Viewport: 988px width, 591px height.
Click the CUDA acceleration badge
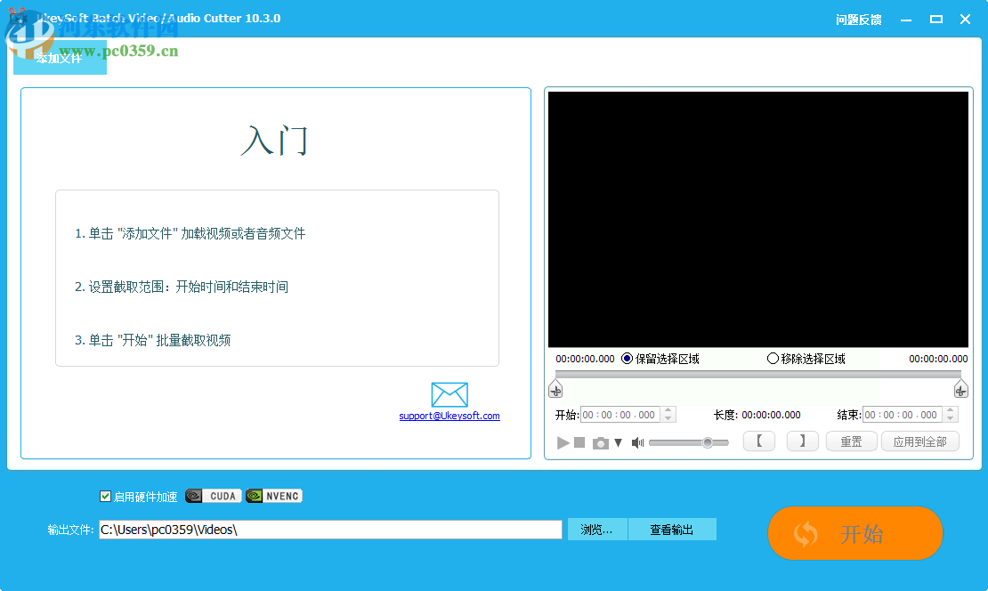click(213, 496)
